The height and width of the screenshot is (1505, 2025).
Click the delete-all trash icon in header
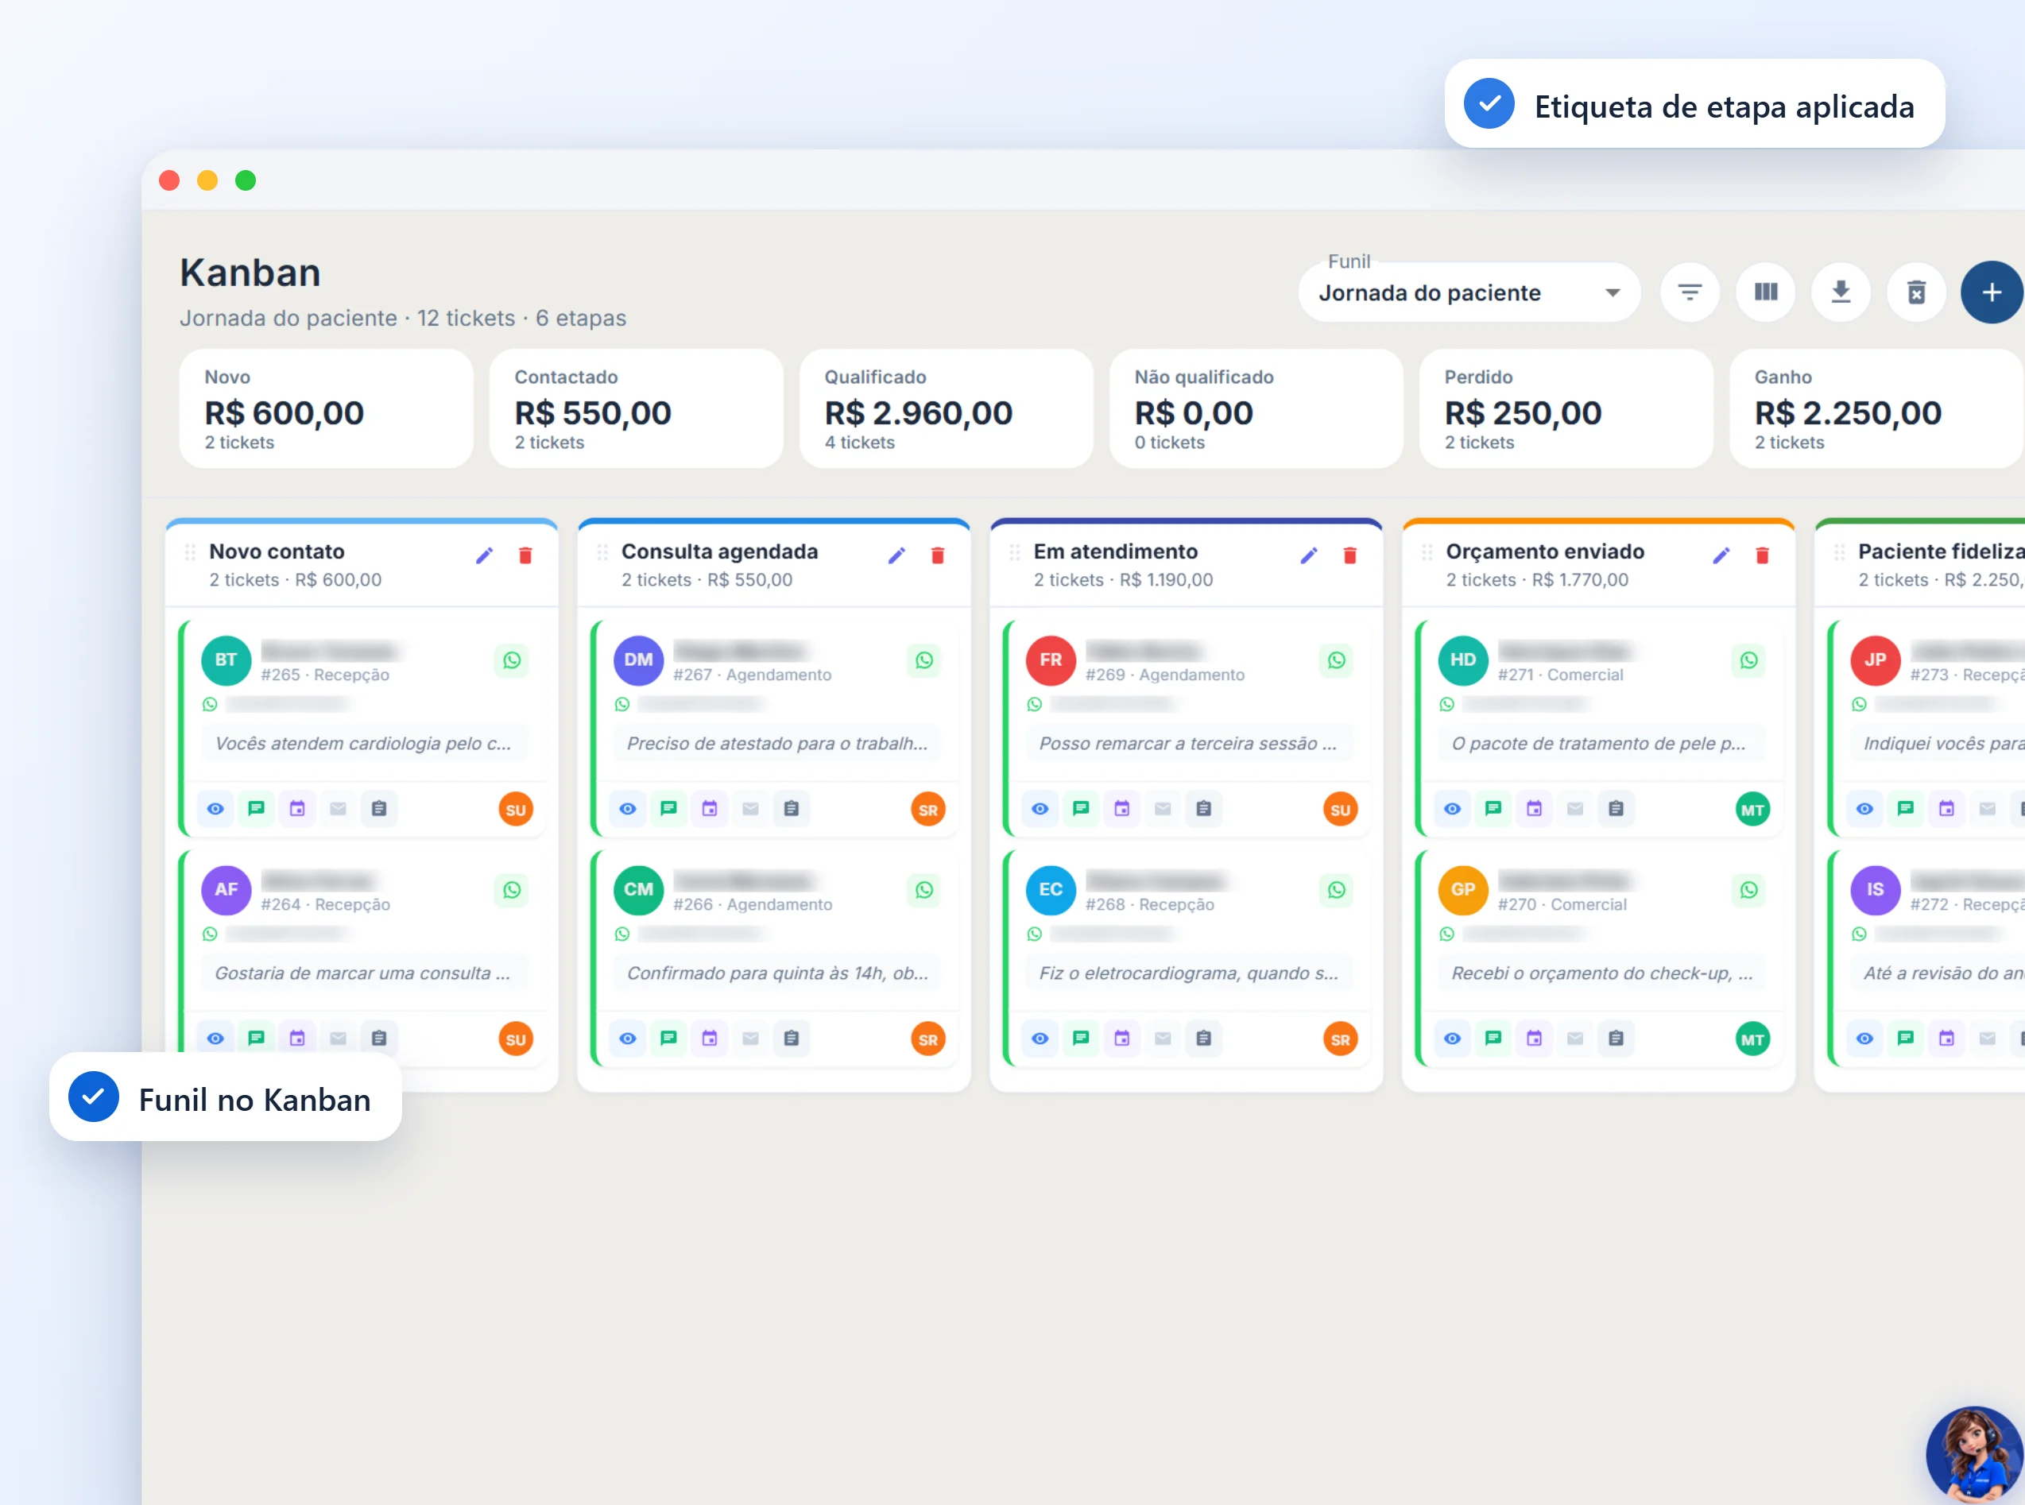(1917, 292)
